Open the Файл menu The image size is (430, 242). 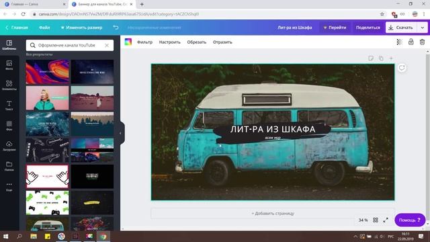tap(44, 28)
